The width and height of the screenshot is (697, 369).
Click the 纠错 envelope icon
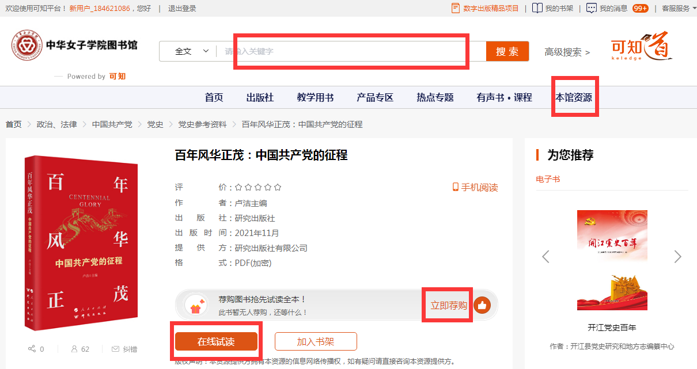115,349
